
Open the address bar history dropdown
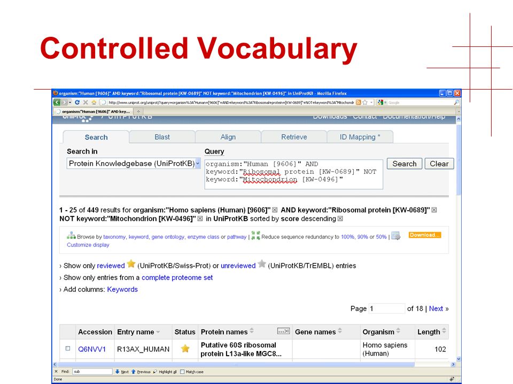point(371,102)
